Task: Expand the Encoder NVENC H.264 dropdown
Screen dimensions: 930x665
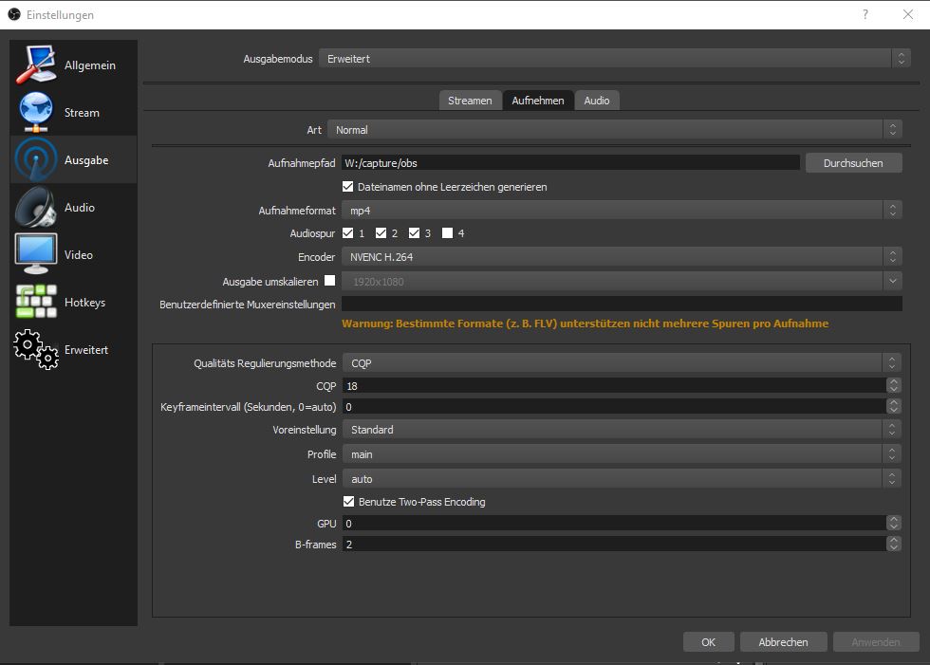Action: tap(622, 257)
